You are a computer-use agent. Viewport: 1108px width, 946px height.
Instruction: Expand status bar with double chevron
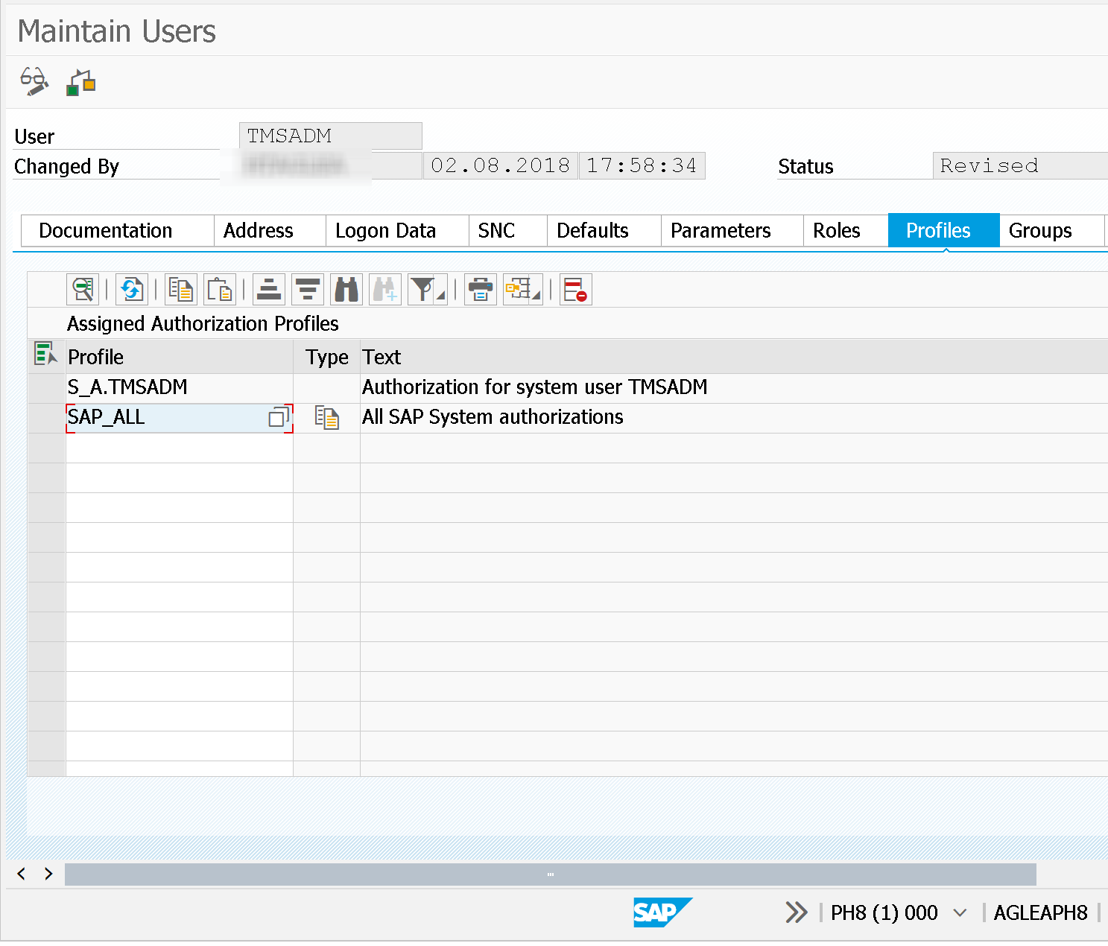797,912
